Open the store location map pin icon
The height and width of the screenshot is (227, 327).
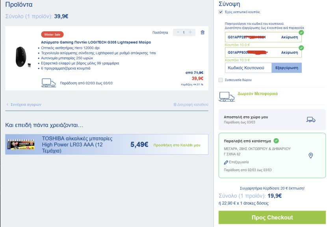point(311,156)
